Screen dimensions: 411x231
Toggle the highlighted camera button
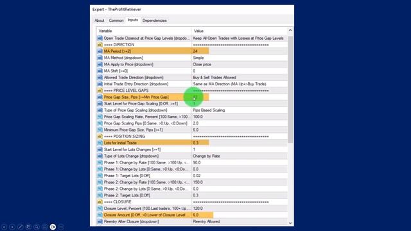[x=53, y=227]
